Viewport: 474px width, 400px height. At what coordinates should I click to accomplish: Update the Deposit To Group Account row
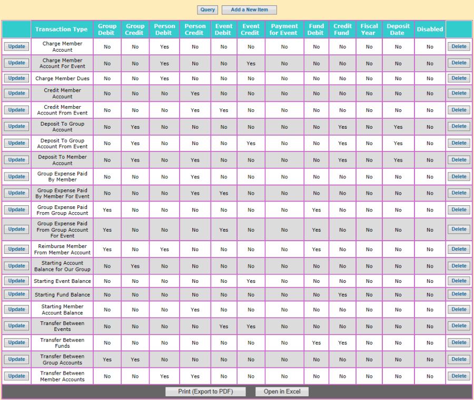(17, 126)
